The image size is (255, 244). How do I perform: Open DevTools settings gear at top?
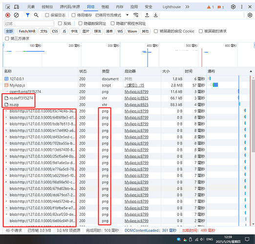pos(233,7)
